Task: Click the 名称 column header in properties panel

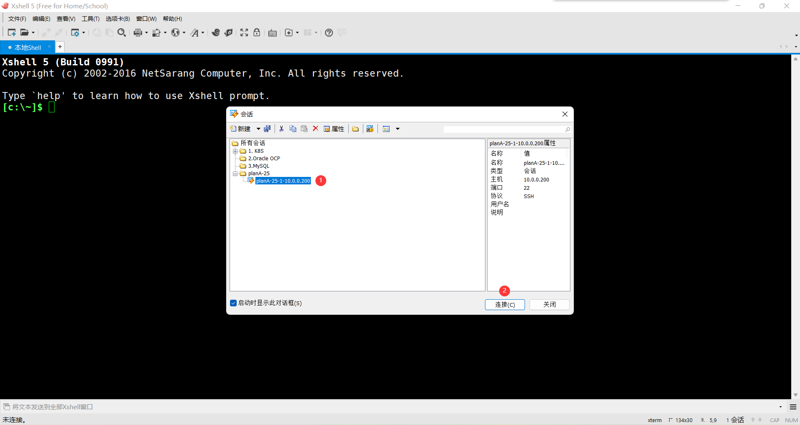Action: point(505,154)
